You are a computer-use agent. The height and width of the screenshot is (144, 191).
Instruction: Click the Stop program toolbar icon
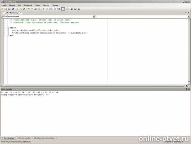[47, 9]
